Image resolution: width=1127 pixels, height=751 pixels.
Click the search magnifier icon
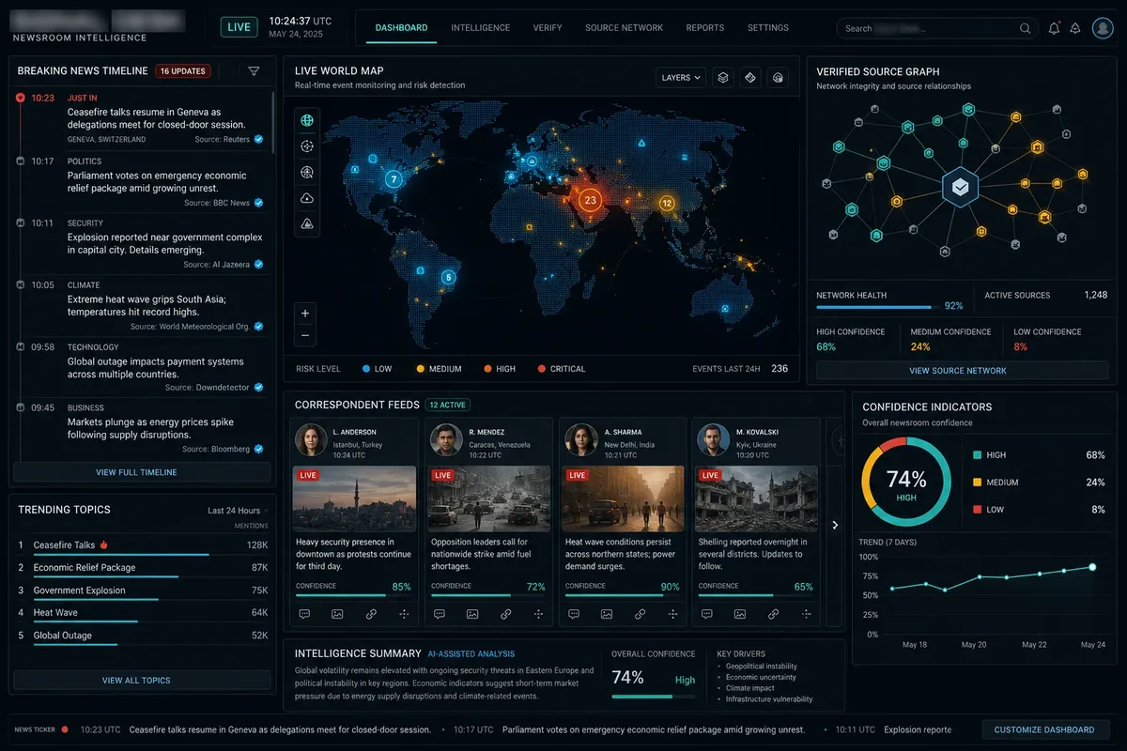pos(1026,28)
